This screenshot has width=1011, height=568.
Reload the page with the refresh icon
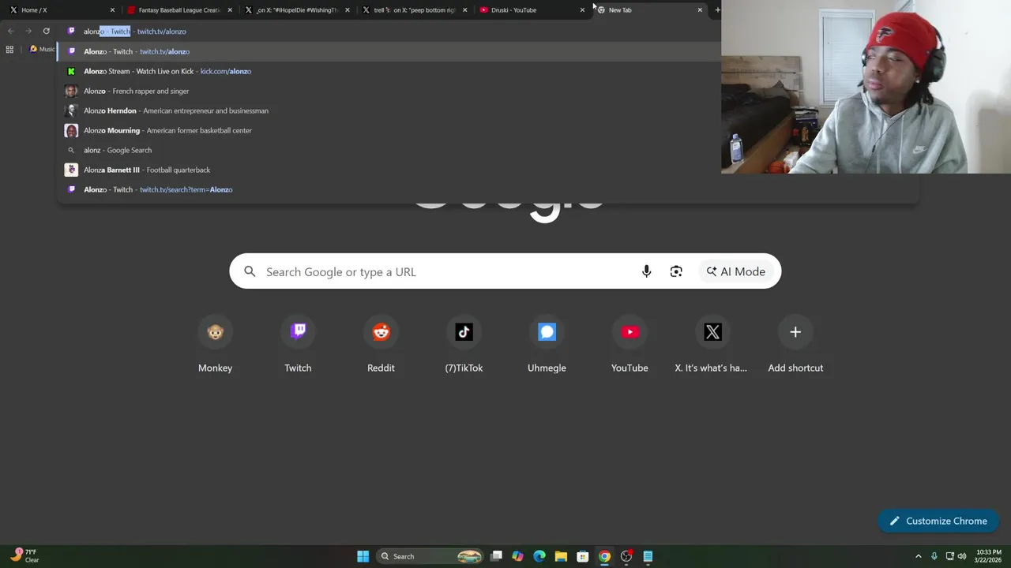tap(46, 31)
